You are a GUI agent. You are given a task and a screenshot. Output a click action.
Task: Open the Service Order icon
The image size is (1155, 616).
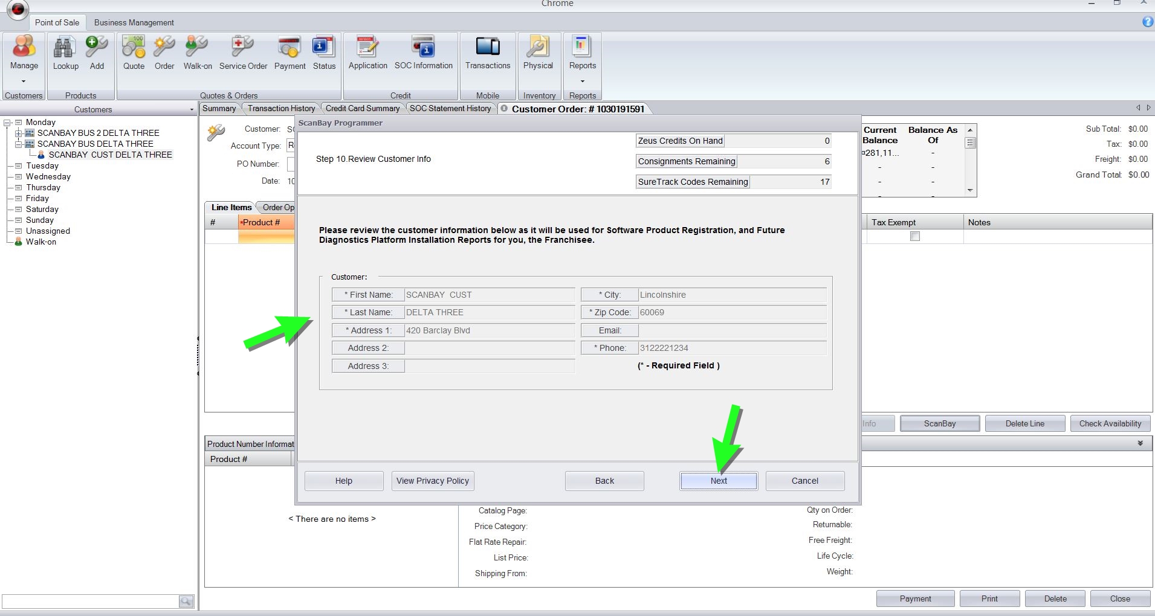243,48
